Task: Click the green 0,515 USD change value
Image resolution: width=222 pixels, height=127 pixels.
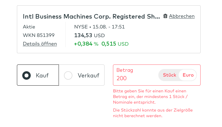Action: point(115,44)
